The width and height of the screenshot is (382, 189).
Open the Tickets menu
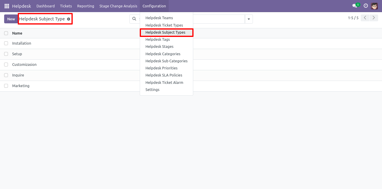(x=66, y=6)
